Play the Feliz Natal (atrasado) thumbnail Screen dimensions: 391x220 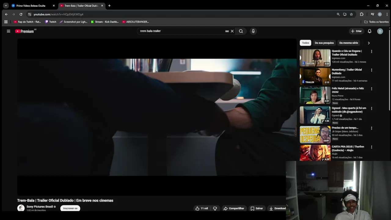[315, 95]
